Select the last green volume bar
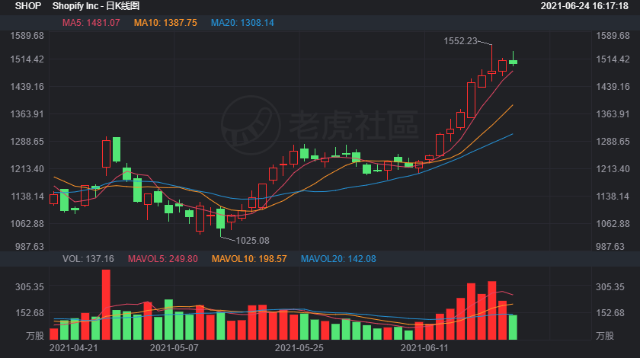 [x=513, y=328]
